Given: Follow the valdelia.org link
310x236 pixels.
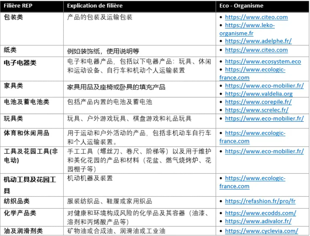Looking at the screenshot, I should point(259,94).
